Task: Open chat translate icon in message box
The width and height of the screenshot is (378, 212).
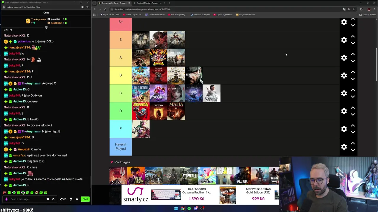Action: click(x=48, y=199)
